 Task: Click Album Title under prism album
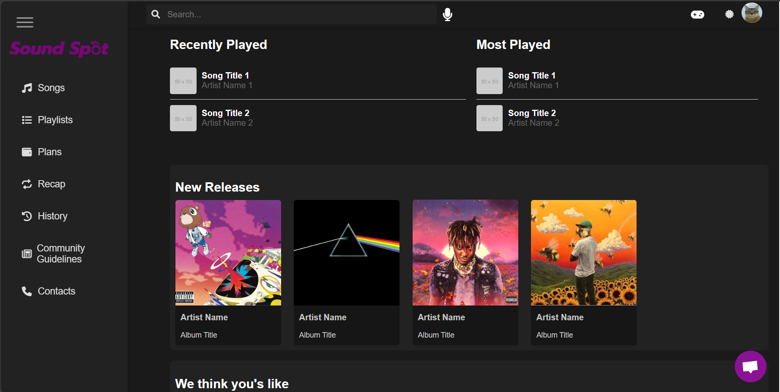317,335
